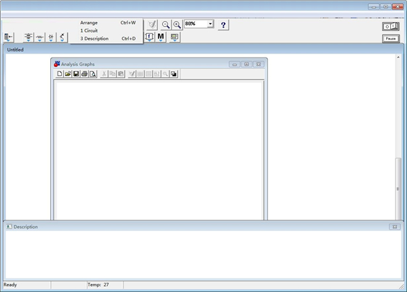Open the Diodes parts bin
The height and width of the screenshot is (292, 407).
click(x=51, y=37)
